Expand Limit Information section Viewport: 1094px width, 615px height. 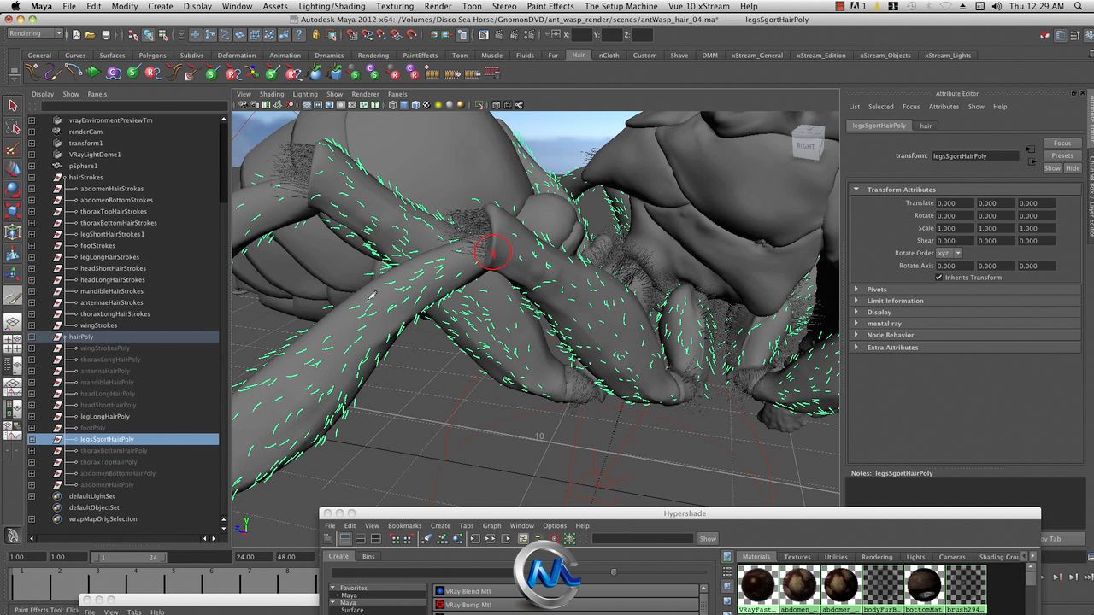pos(856,301)
